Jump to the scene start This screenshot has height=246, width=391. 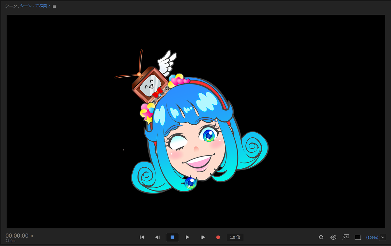(x=142, y=237)
